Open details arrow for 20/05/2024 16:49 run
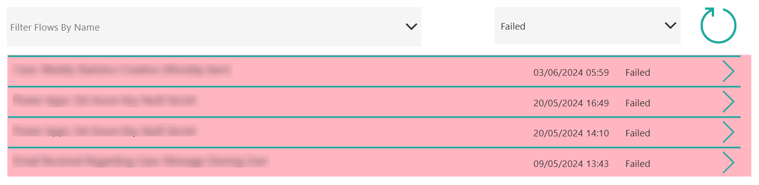This screenshot has height=185, width=759. point(728,102)
